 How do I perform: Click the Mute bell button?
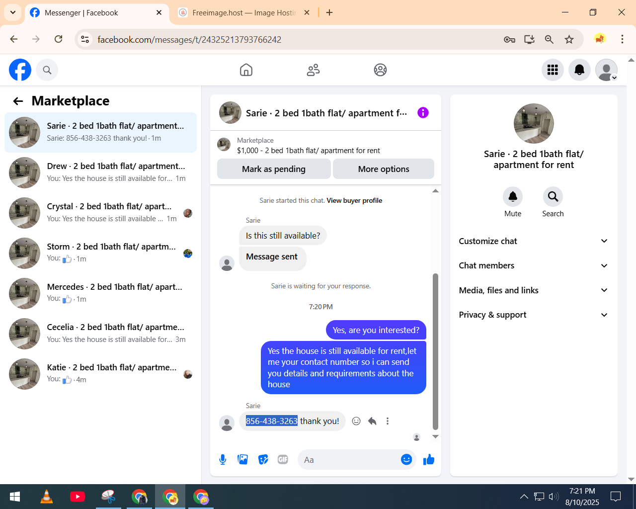pyautogui.click(x=513, y=197)
